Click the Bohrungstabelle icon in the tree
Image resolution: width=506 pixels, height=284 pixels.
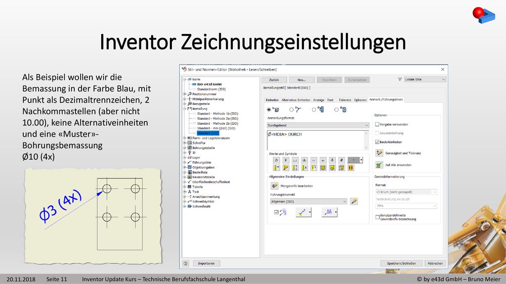click(x=190, y=148)
